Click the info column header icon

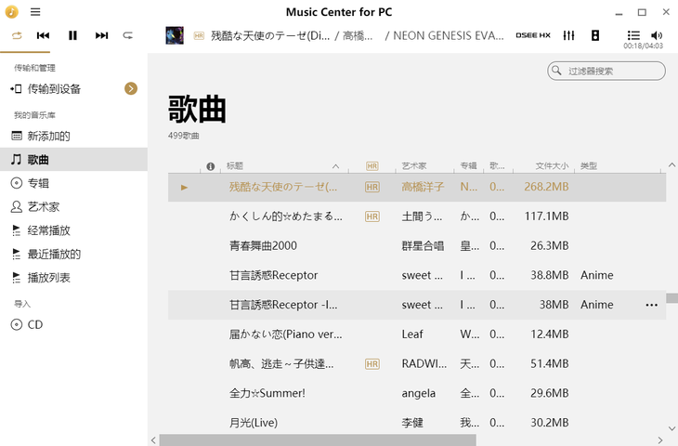pos(211,166)
